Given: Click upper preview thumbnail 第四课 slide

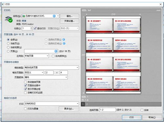Looking at the screenshot, I should point(127,45).
